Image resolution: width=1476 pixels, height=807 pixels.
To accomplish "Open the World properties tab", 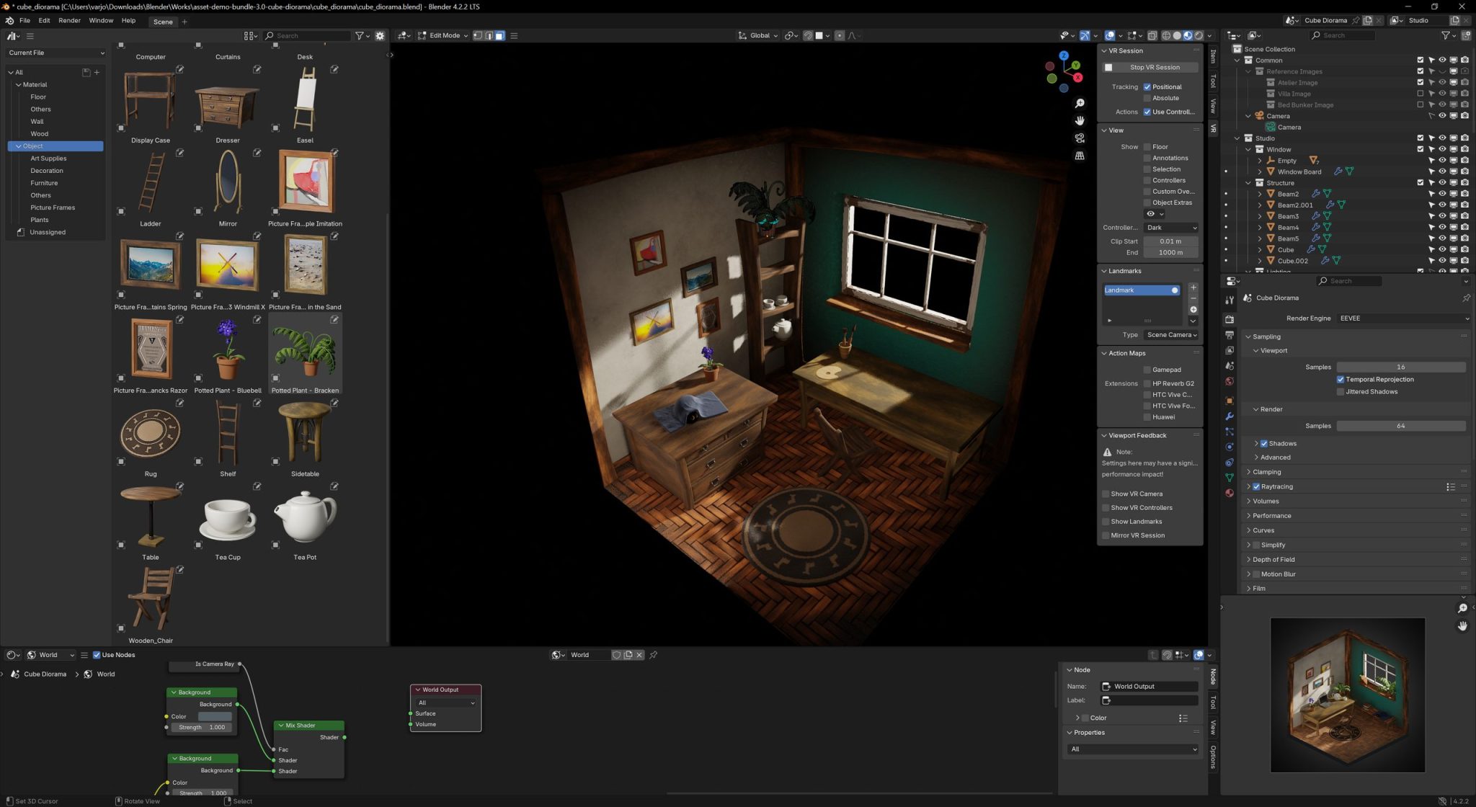I will [x=1230, y=380].
